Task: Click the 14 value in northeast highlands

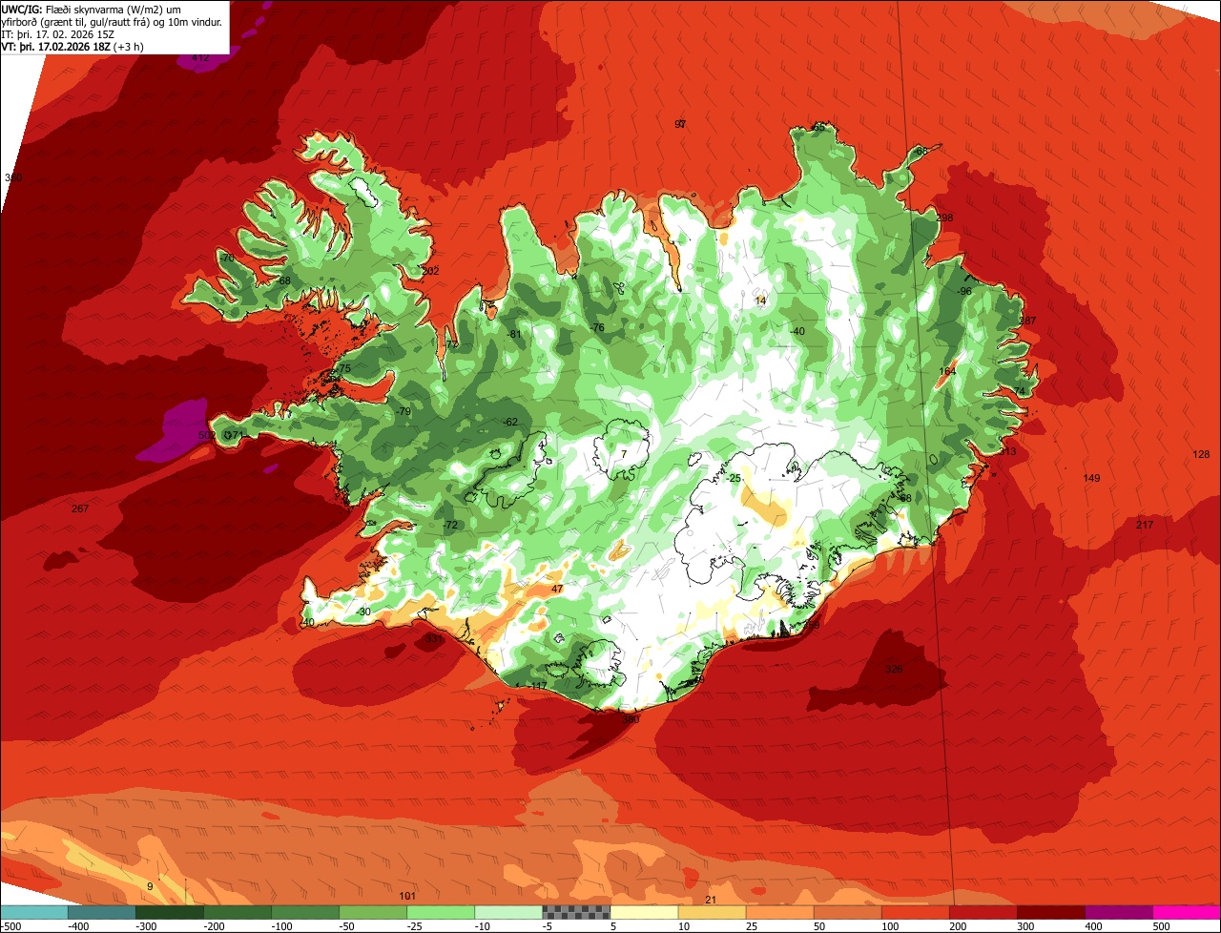Action: [x=760, y=301]
